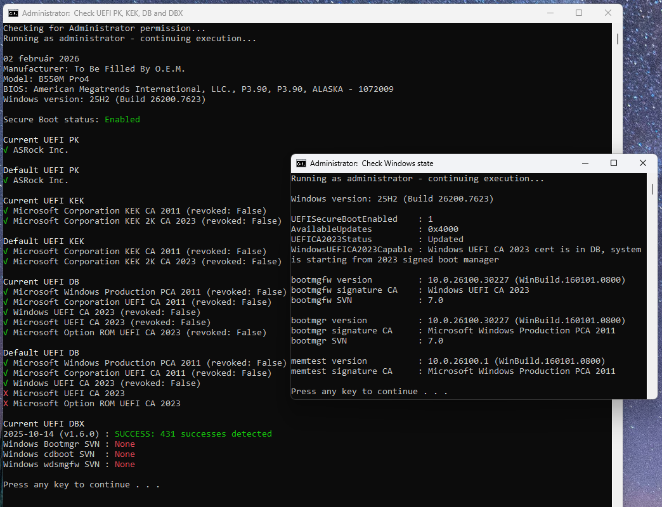The width and height of the screenshot is (662, 507).
Task: Click 'bootmgfw SVN : 7.0' line
Action: click(367, 300)
